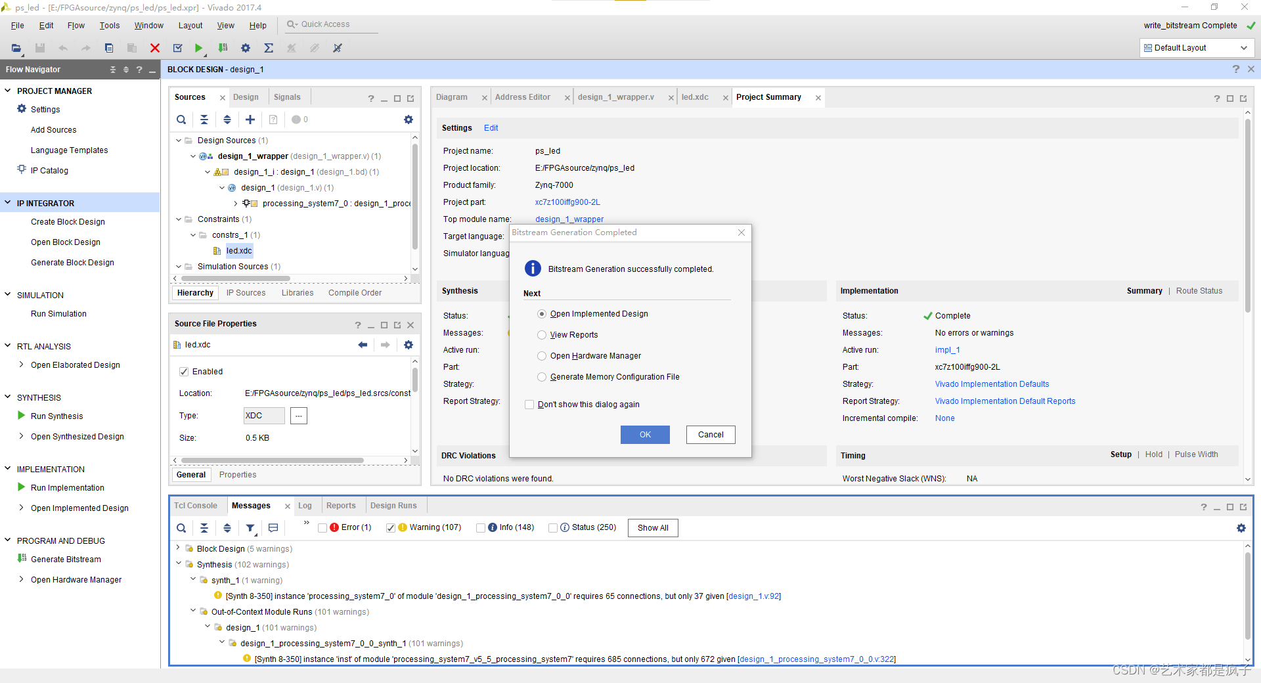Click the Show All messages button
The height and width of the screenshot is (683, 1261).
[x=653, y=528]
